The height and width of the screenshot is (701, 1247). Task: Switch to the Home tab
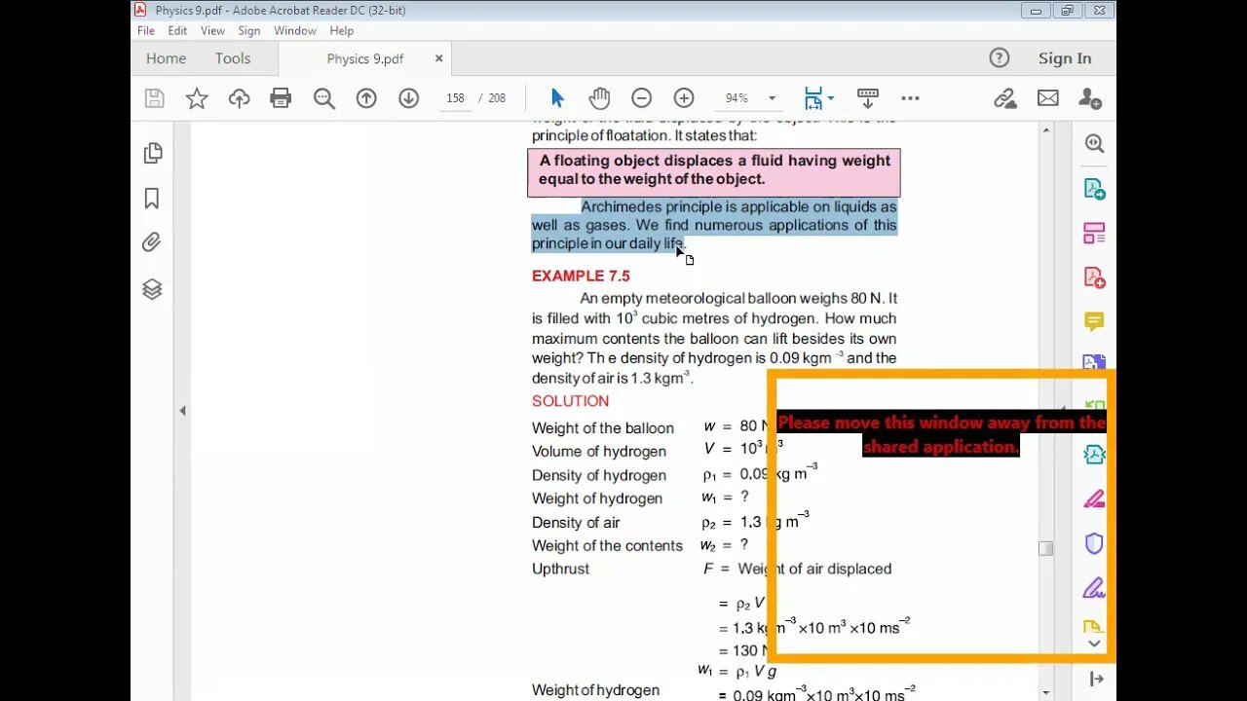click(x=166, y=58)
